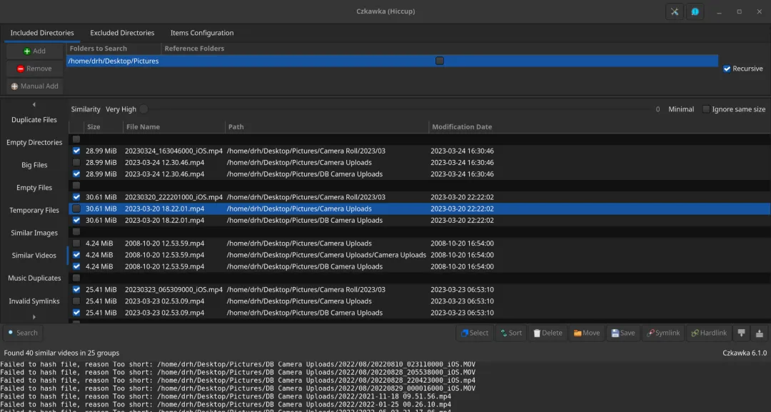The height and width of the screenshot is (412, 771).
Task: Open Duplicate Files tool
Action: point(34,120)
